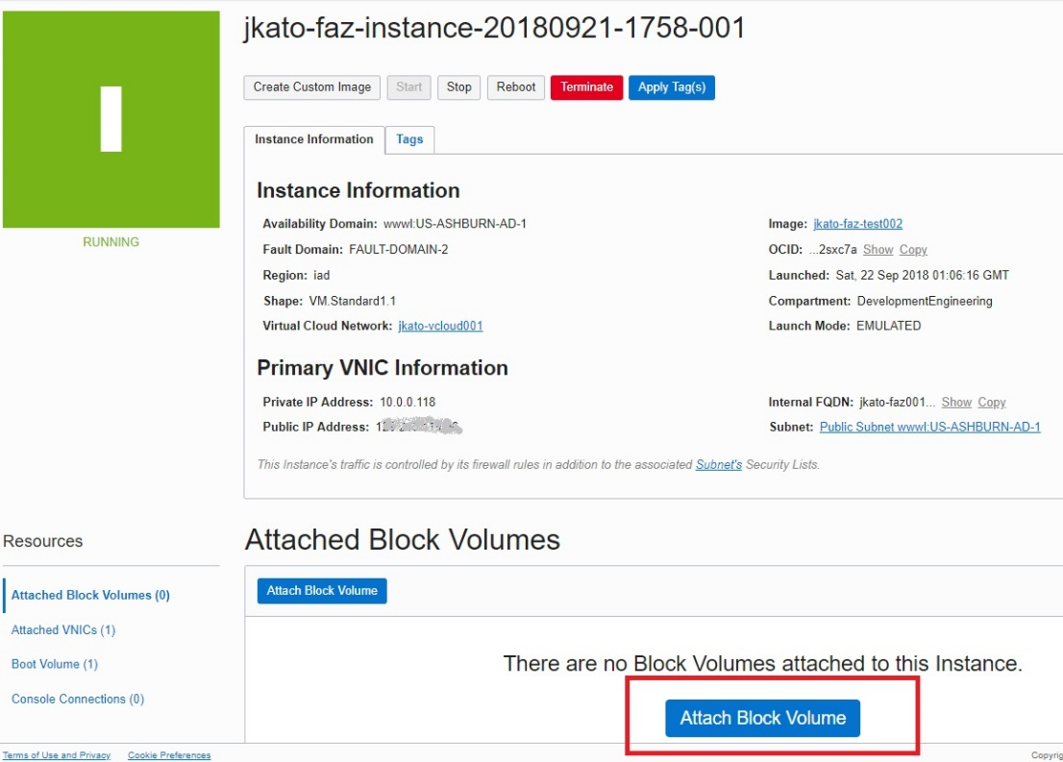Image resolution: width=1063 pixels, height=762 pixels.
Task: Switch to the Tags tab
Action: coord(409,139)
